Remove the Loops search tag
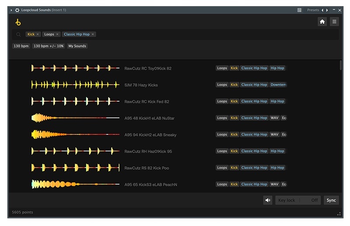Image resolution: width=350 pixels, height=226 pixels. pyautogui.click(x=57, y=34)
